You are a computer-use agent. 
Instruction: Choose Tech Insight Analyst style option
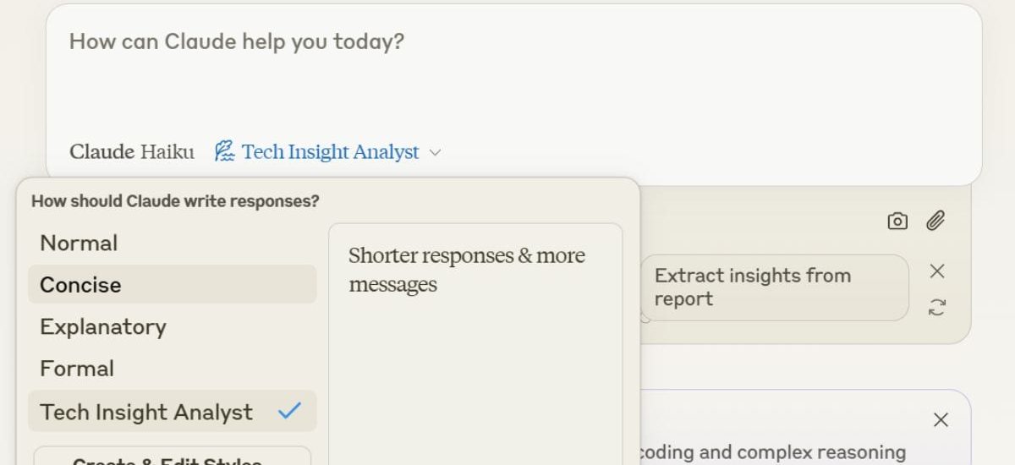(x=146, y=412)
